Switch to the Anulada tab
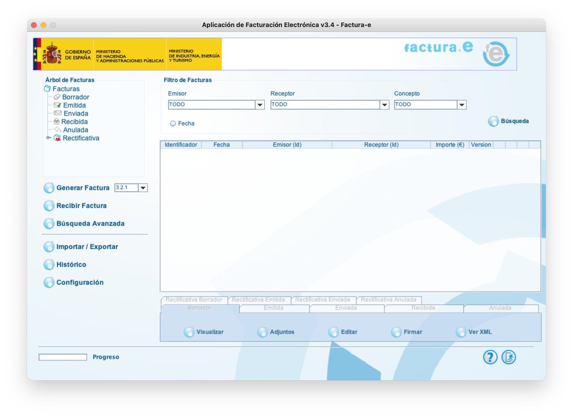This screenshot has height=416, width=573. pyautogui.click(x=500, y=308)
